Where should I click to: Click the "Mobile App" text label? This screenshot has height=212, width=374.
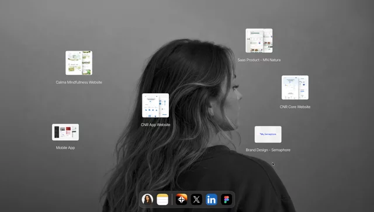coord(65,147)
